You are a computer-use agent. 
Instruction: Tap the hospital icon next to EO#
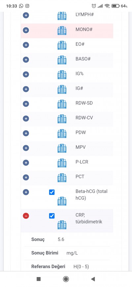[62, 45]
